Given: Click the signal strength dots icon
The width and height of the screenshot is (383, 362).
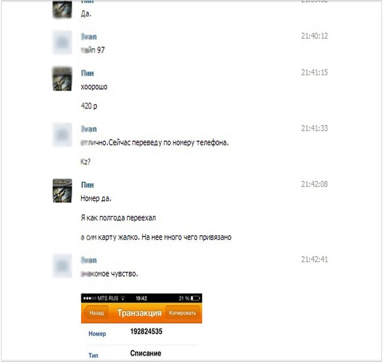Looking at the screenshot, I should pyautogui.click(x=89, y=298).
